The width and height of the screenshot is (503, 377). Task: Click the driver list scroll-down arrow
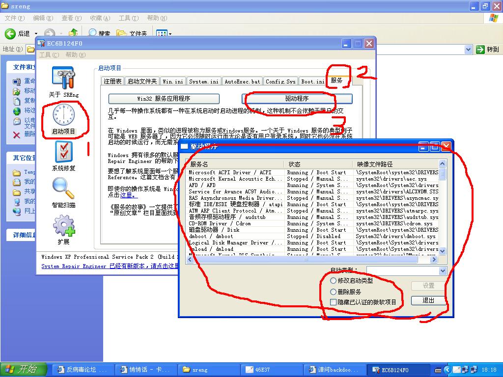coord(442,251)
